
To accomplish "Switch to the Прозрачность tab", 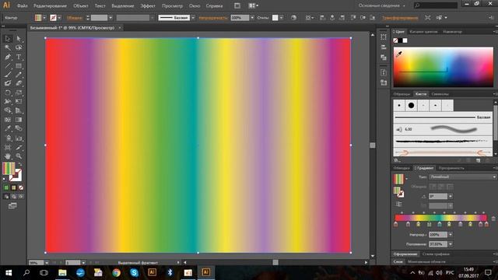I will point(451,168).
